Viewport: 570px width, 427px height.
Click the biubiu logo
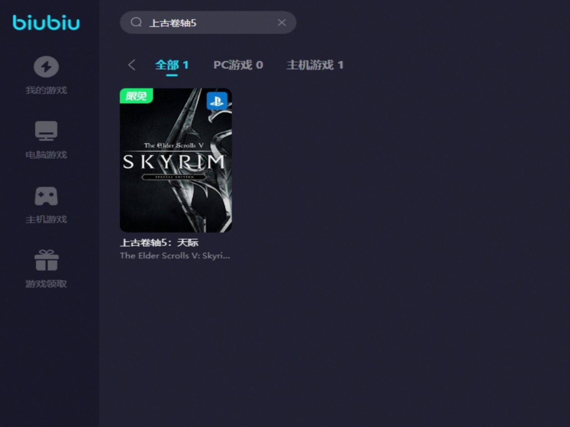tap(46, 22)
